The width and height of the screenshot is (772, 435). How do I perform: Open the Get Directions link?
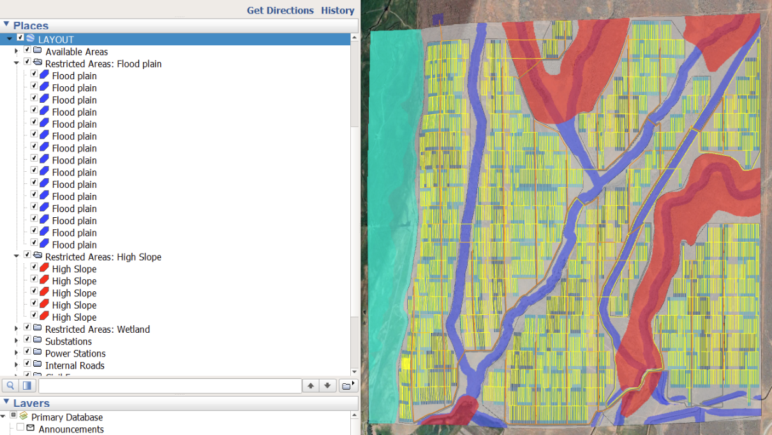pos(280,10)
